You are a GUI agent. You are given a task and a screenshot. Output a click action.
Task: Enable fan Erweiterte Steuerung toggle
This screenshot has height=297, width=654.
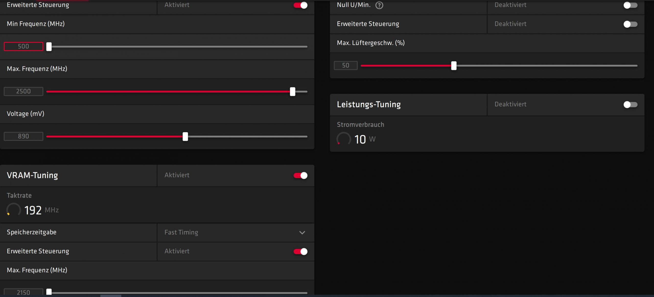click(x=630, y=24)
